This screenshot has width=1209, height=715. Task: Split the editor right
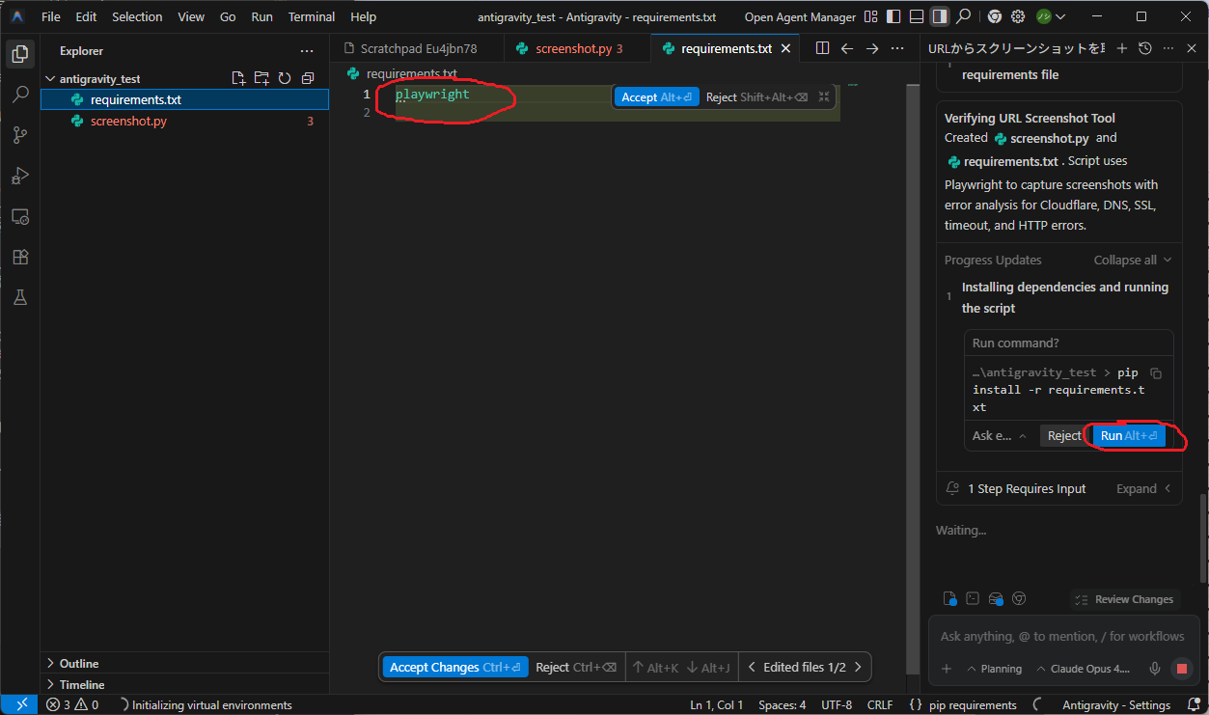[x=822, y=48]
